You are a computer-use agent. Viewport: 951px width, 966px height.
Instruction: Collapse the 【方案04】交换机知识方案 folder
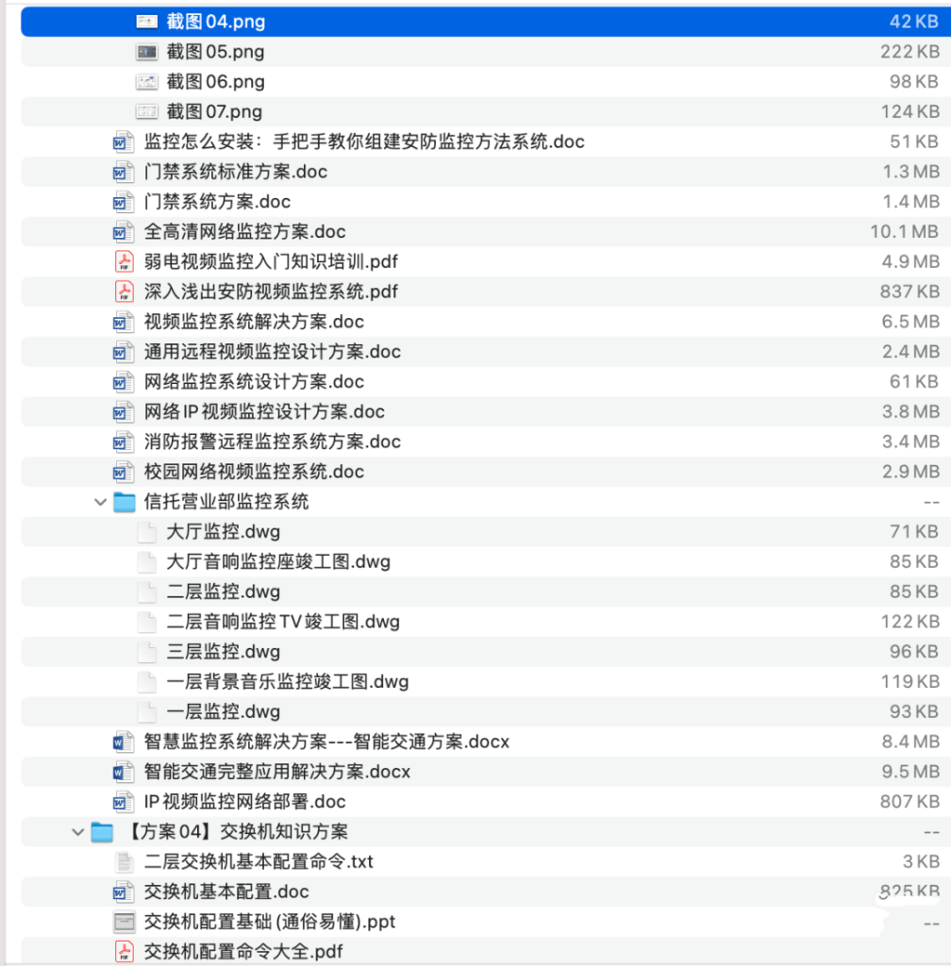point(77,831)
